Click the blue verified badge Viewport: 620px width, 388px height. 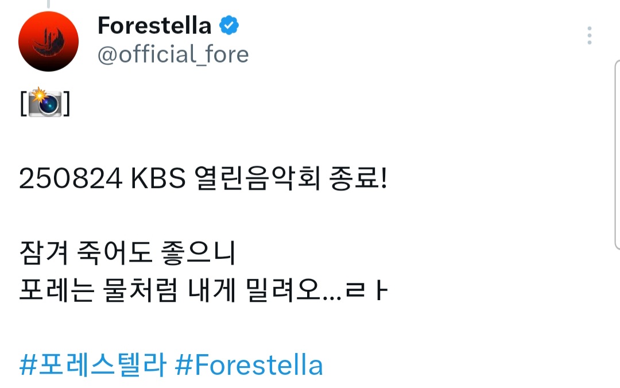coord(230,26)
